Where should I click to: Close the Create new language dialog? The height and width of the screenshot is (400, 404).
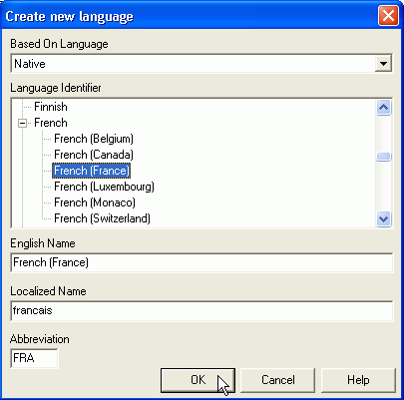coord(388,15)
